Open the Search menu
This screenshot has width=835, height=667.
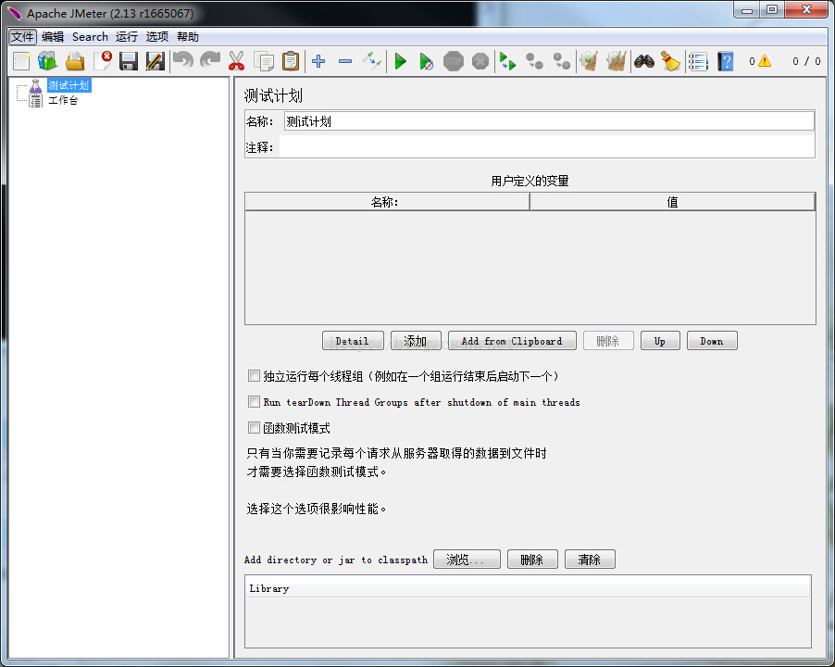[x=90, y=37]
